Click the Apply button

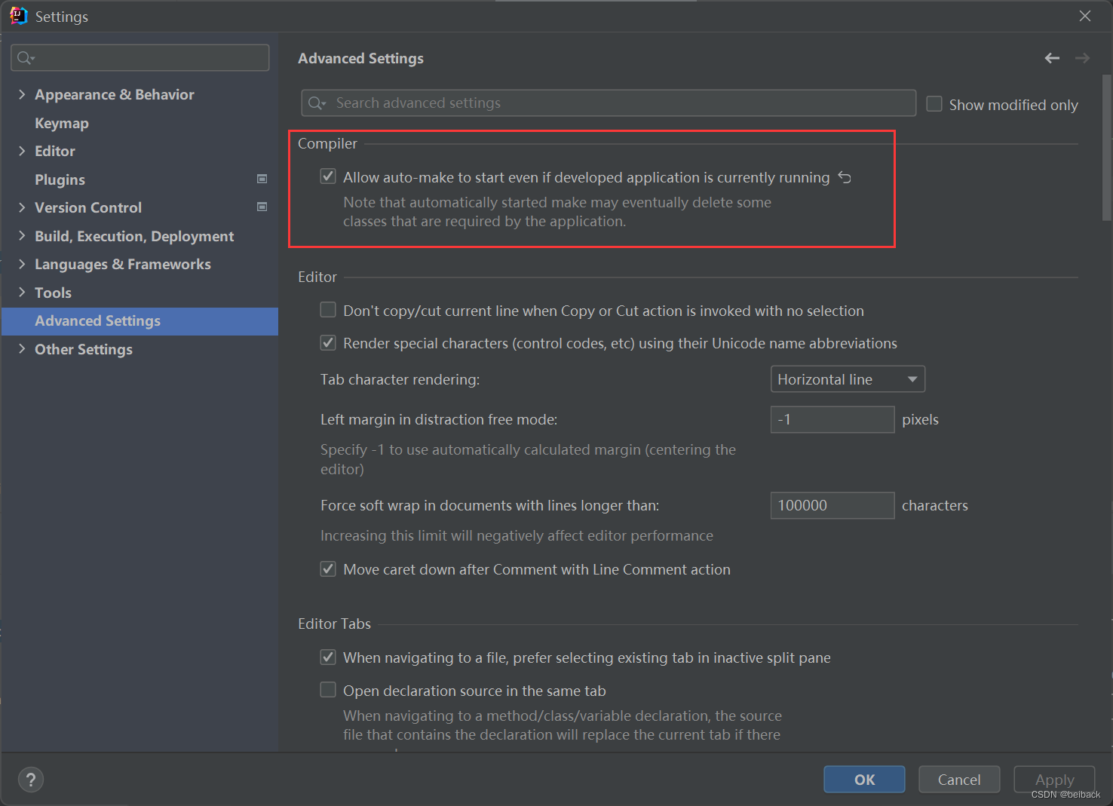tap(1054, 780)
